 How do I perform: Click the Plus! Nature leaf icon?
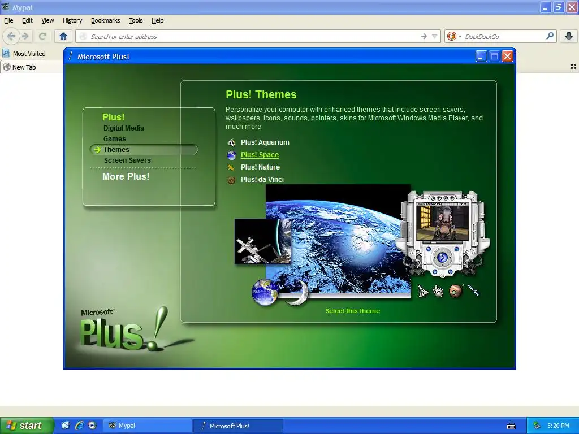click(231, 167)
